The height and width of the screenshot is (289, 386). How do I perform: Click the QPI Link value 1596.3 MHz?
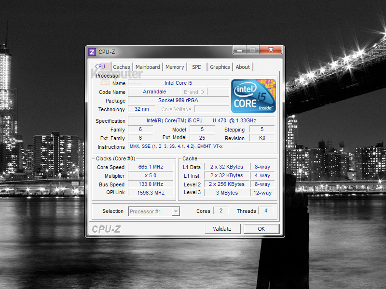pos(151,193)
